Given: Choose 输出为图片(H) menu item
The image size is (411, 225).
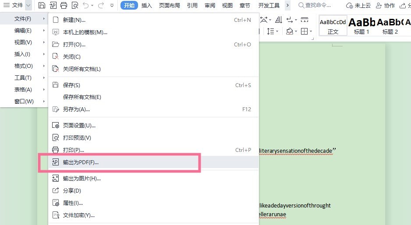Looking at the screenshot, I should pos(154,179).
